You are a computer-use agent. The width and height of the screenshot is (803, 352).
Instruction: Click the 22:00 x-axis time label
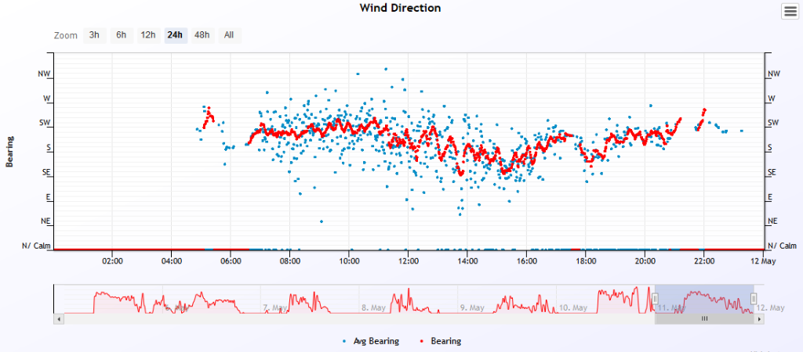(703, 260)
